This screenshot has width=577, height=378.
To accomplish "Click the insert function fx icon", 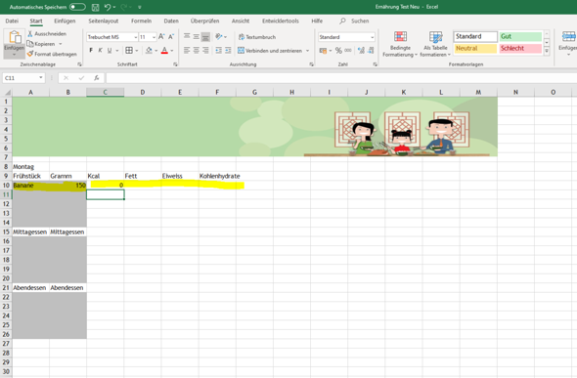I will (97, 78).
